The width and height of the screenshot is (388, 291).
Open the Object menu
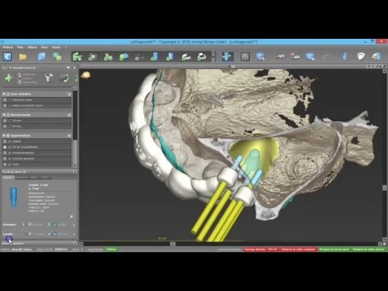[32, 47]
